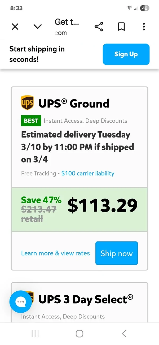Tap the Android back arrow icon
This screenshot has height=345, width=159.
click(x=124, y=334)
